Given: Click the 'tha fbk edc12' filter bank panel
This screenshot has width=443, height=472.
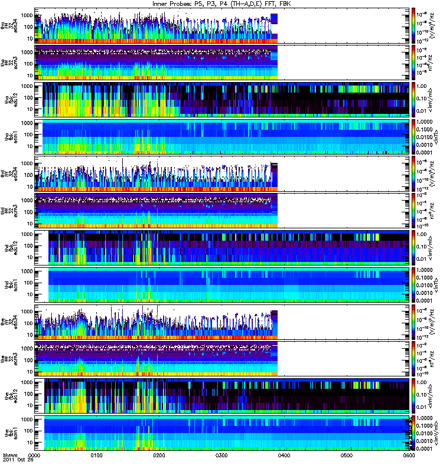Looking at the screenshot, I should tap(222, 100).
